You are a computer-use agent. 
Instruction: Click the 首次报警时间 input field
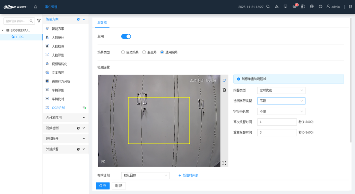click(x=277, y=122)
